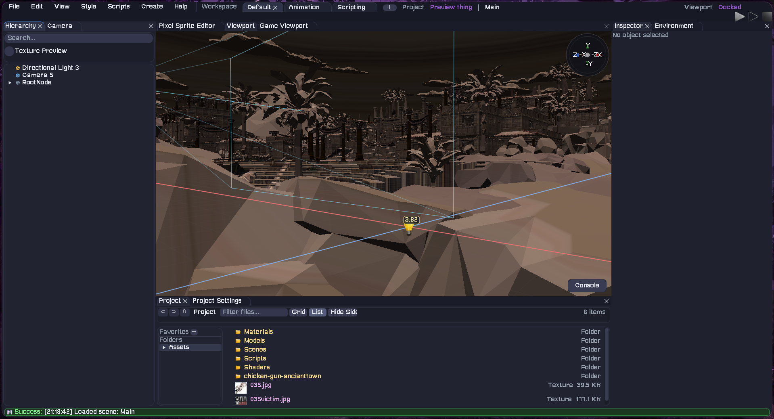The width and height of the screenshot is (774, 419).
Task: Open the Scripts menu
Action: 118,6
